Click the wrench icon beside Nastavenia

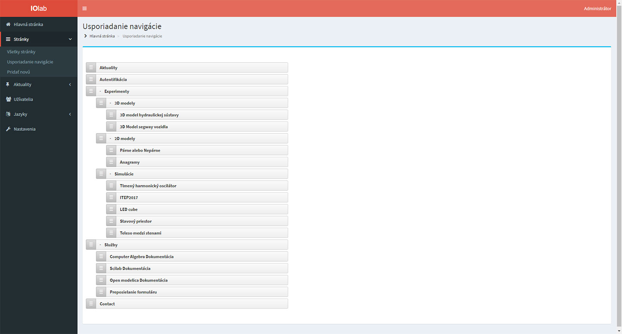[x=8, y=129]
